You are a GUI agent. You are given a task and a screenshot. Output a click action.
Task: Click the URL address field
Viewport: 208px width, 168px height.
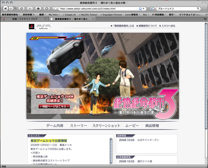[98, 9]
